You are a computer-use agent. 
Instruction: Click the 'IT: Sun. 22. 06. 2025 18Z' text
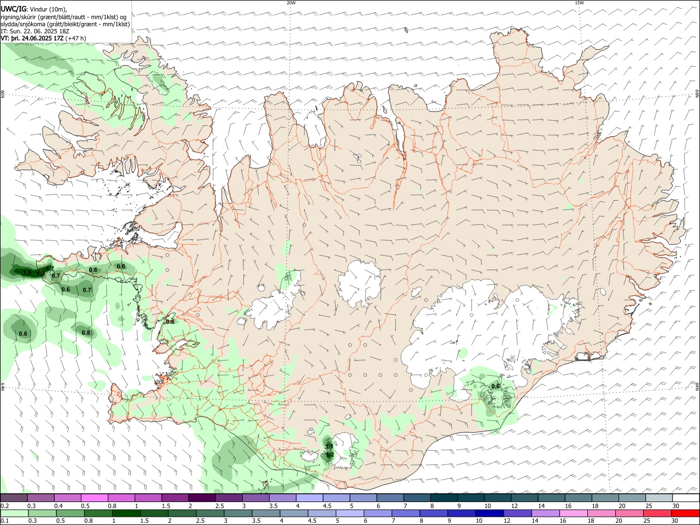(35, 31)
